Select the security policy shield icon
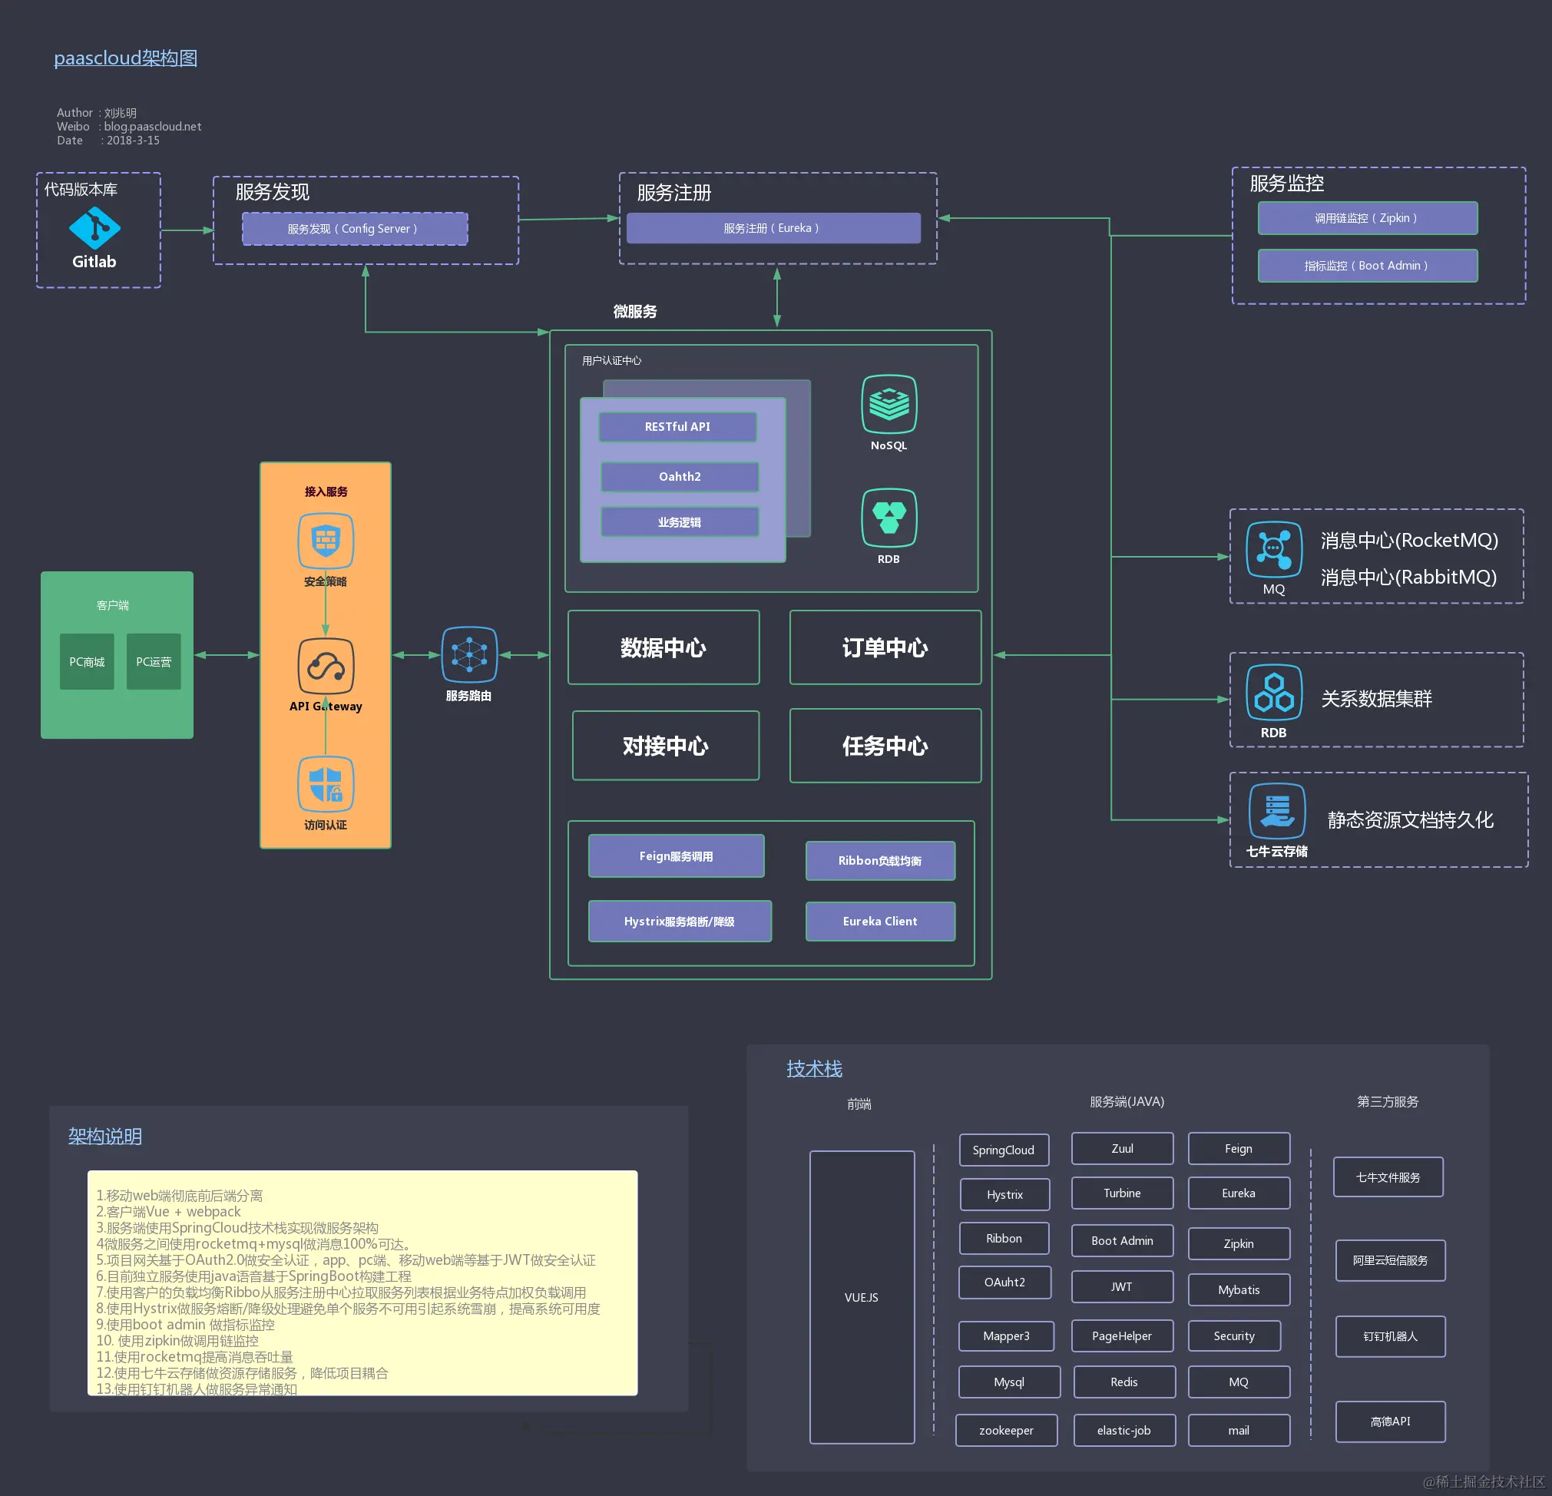 pyautogui.click(x=326, y=541)
